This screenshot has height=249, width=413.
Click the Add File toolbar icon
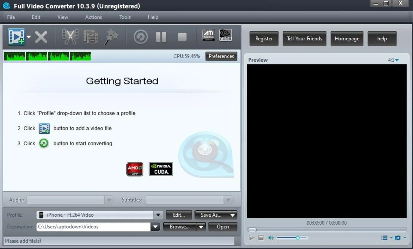[x=16, y=37]
